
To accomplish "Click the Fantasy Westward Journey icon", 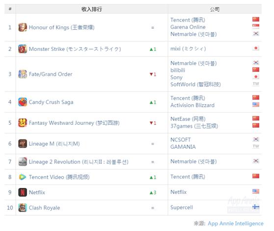I will (23, 123).
